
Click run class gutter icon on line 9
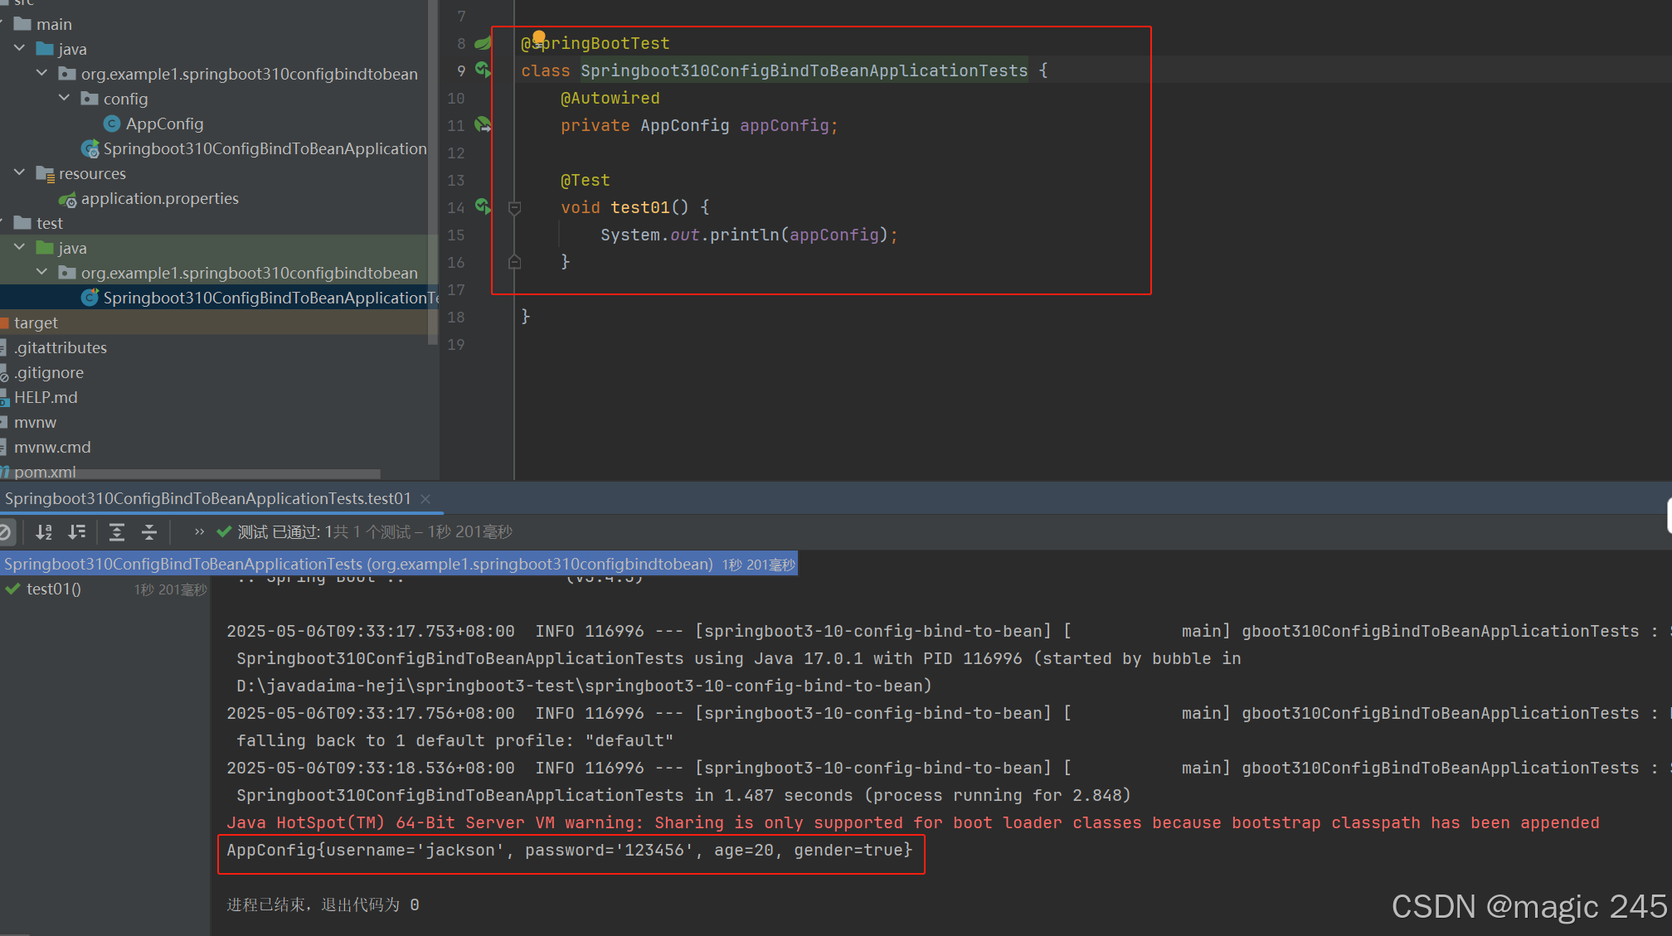[x=483, y=70]
